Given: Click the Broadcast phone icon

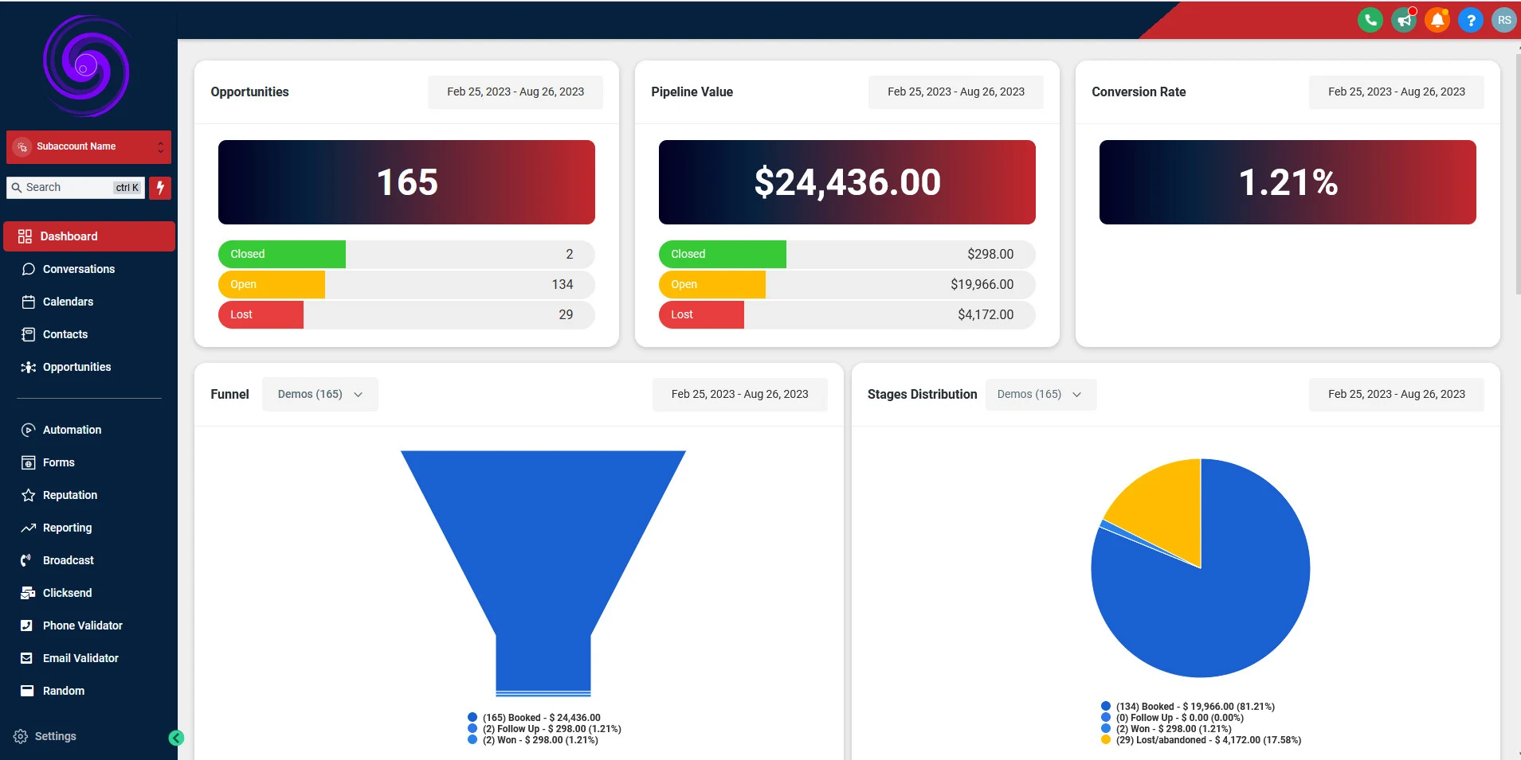Looking at the screenshot, I should [x=26, y=560].
